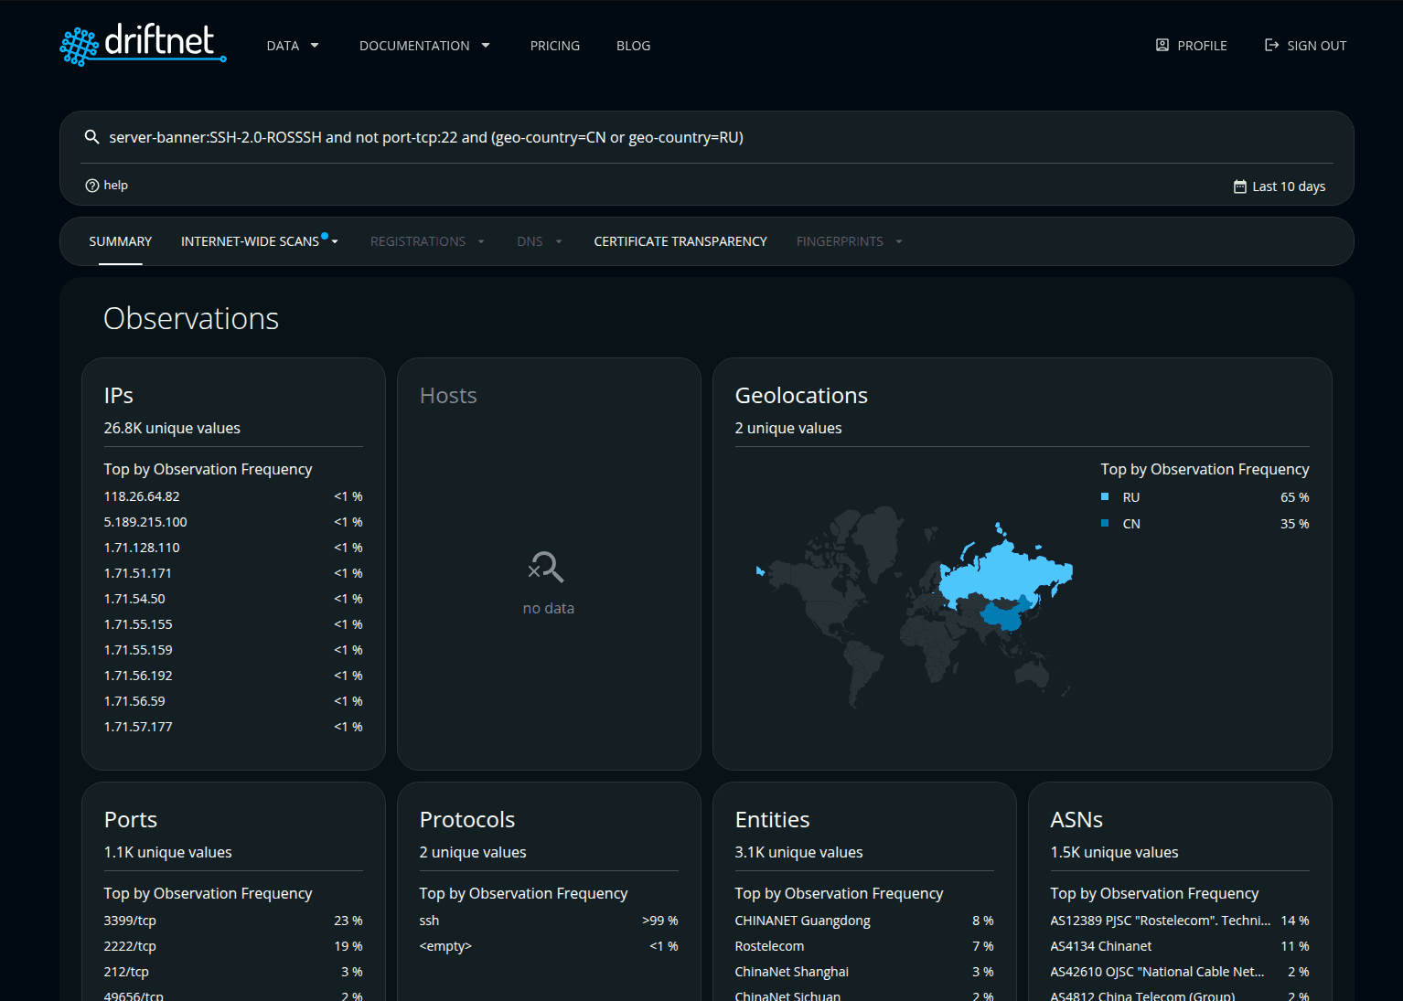Click the IP address 118.26.64.82 entry
Viewport: 1403px width, 1001px height.
(142, 495)
